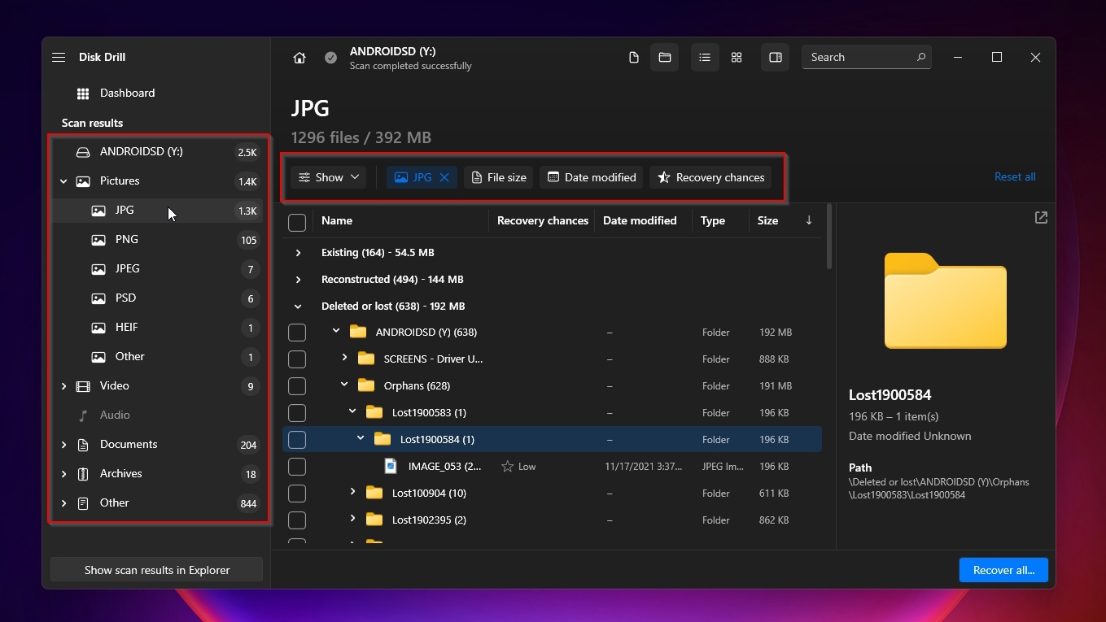Select Pictures category in sidebar
Image resolution: width=1106 pixels, height=622 pixels.
pos(157,181)
